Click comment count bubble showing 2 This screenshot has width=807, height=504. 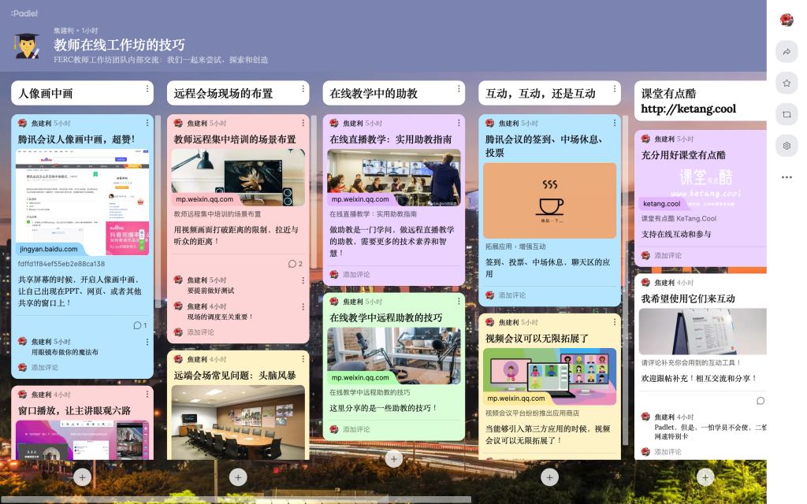click(x=296, y=264)
